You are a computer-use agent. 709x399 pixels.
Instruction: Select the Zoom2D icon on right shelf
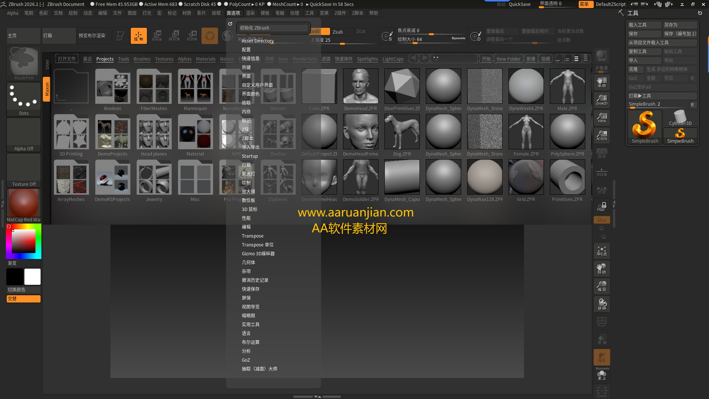(x=602, y=99)
